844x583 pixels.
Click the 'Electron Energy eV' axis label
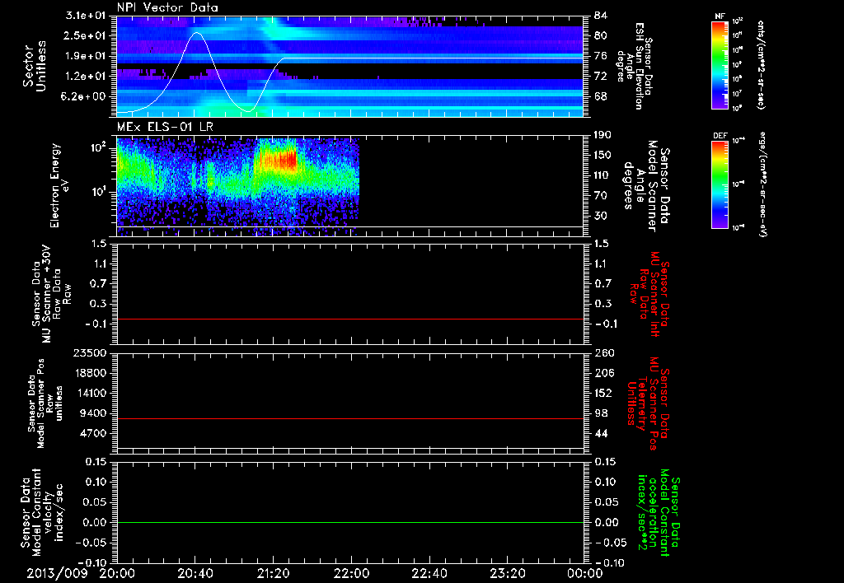point(59,185)
